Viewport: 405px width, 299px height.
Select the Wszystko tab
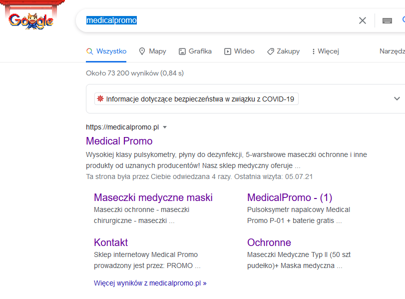tap(106, 51)
